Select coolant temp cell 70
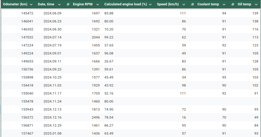The image size is (261, 137). [224, 118]
